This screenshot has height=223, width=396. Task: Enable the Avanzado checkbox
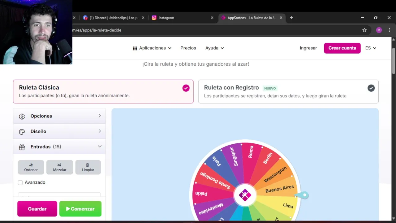pyautogui.click(x=20, y=183)
